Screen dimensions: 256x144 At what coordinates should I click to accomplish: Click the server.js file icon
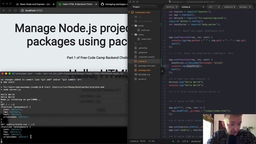point(136,79)
